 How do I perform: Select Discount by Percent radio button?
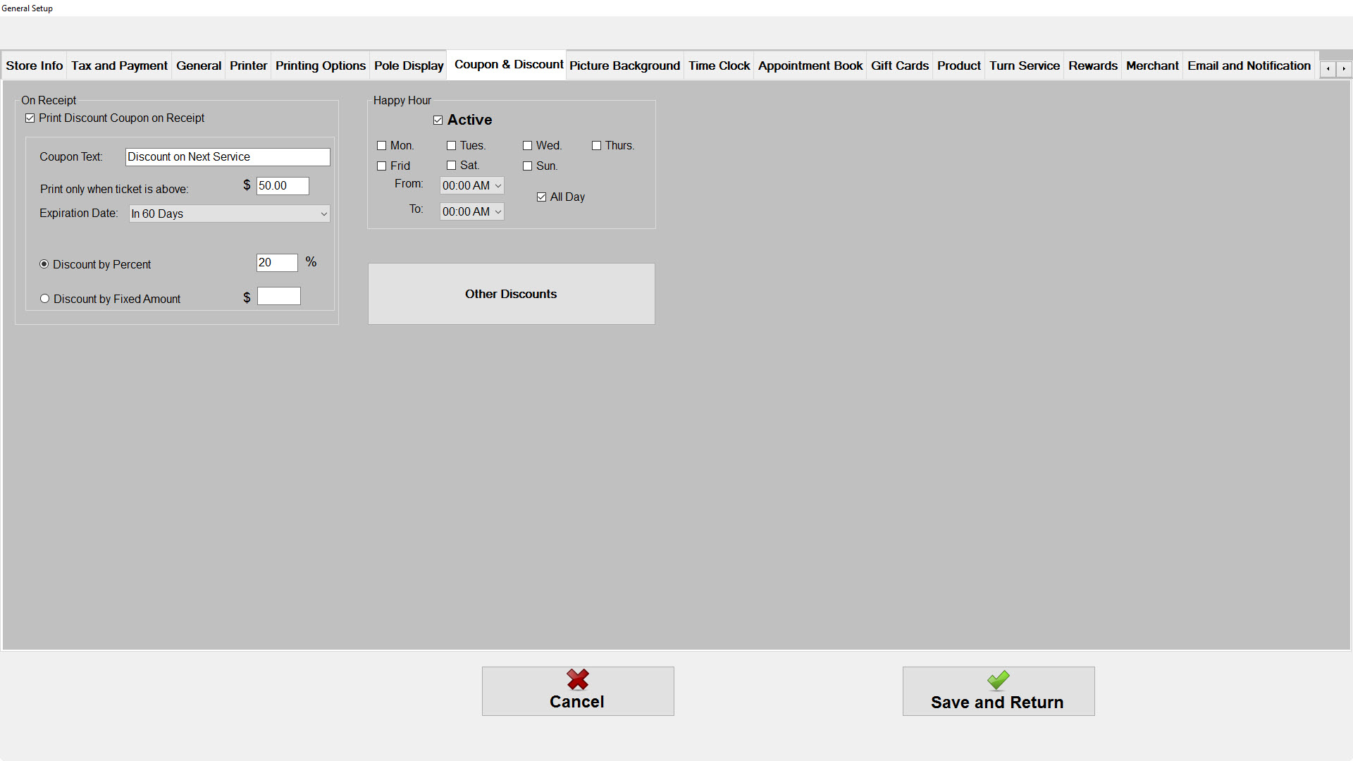click(44, 264)
